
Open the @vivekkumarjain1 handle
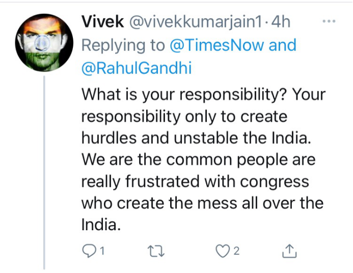pyautogui.click(x=196, y=22)
